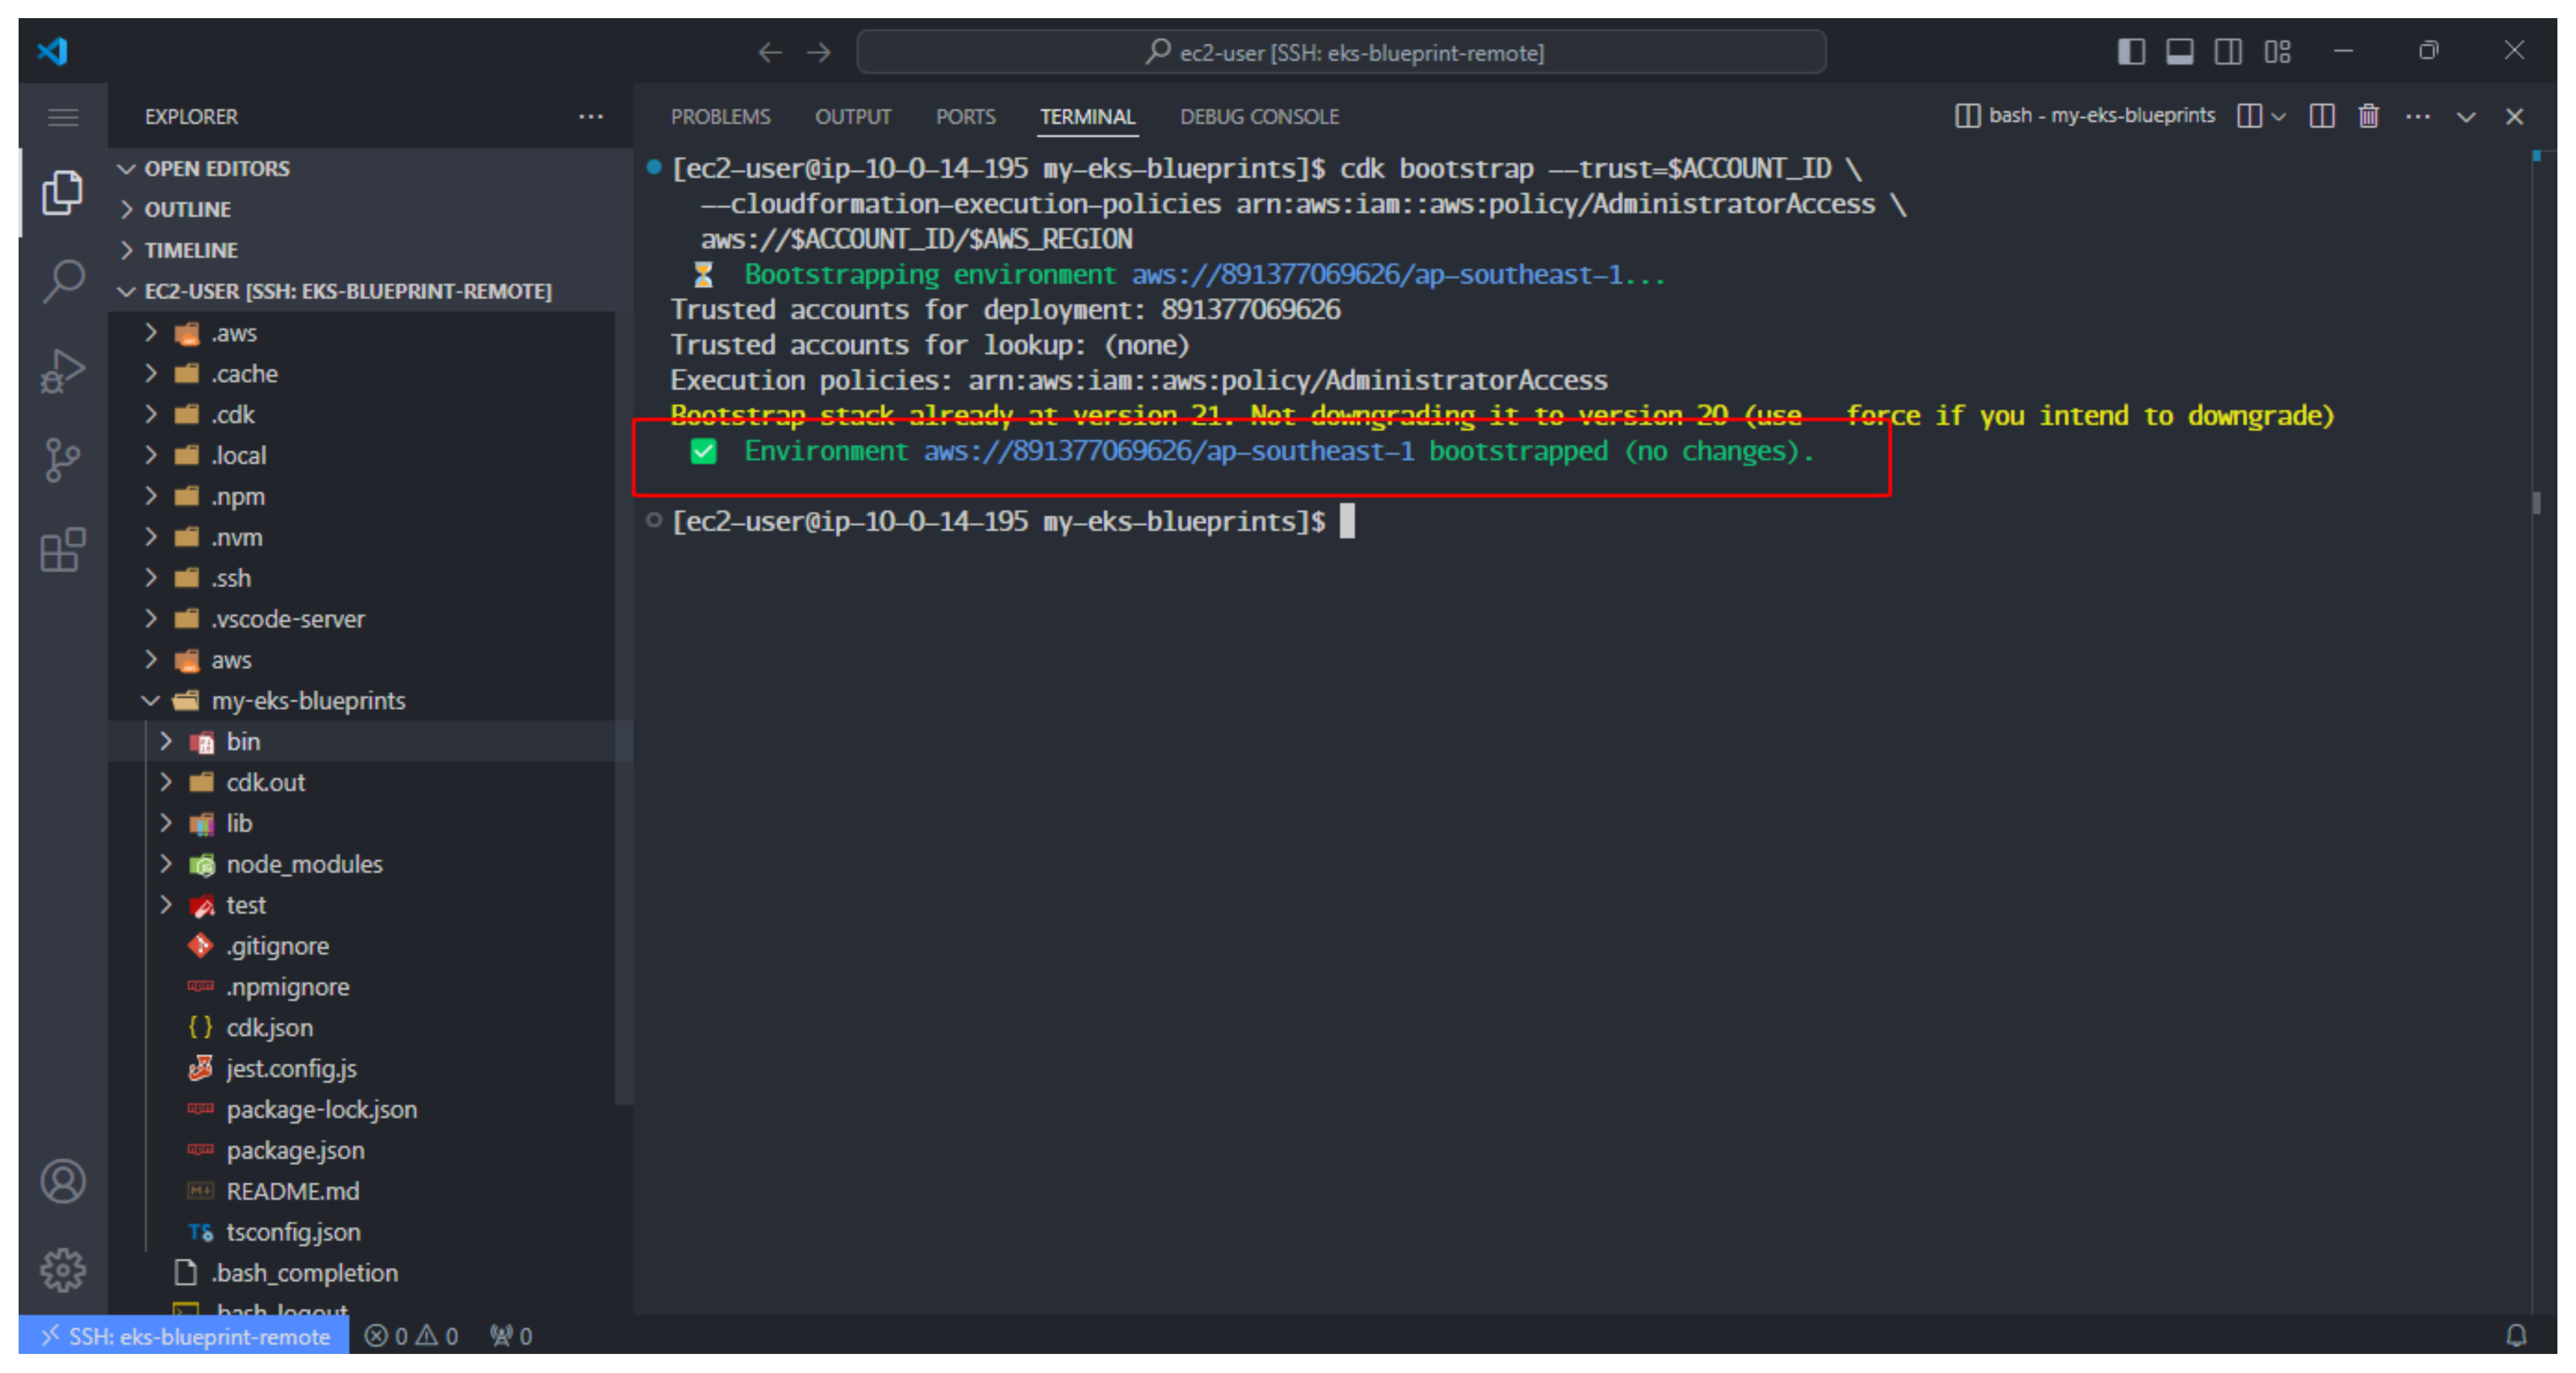Expand the OPEN EDITORS section
The width and height of the screenshot is (2576, 1373).
click(371, 168)
